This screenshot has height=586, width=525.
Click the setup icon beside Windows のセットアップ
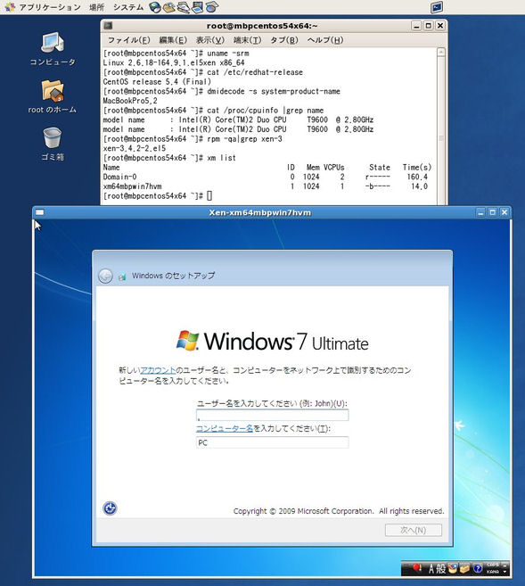pos(122,276)
